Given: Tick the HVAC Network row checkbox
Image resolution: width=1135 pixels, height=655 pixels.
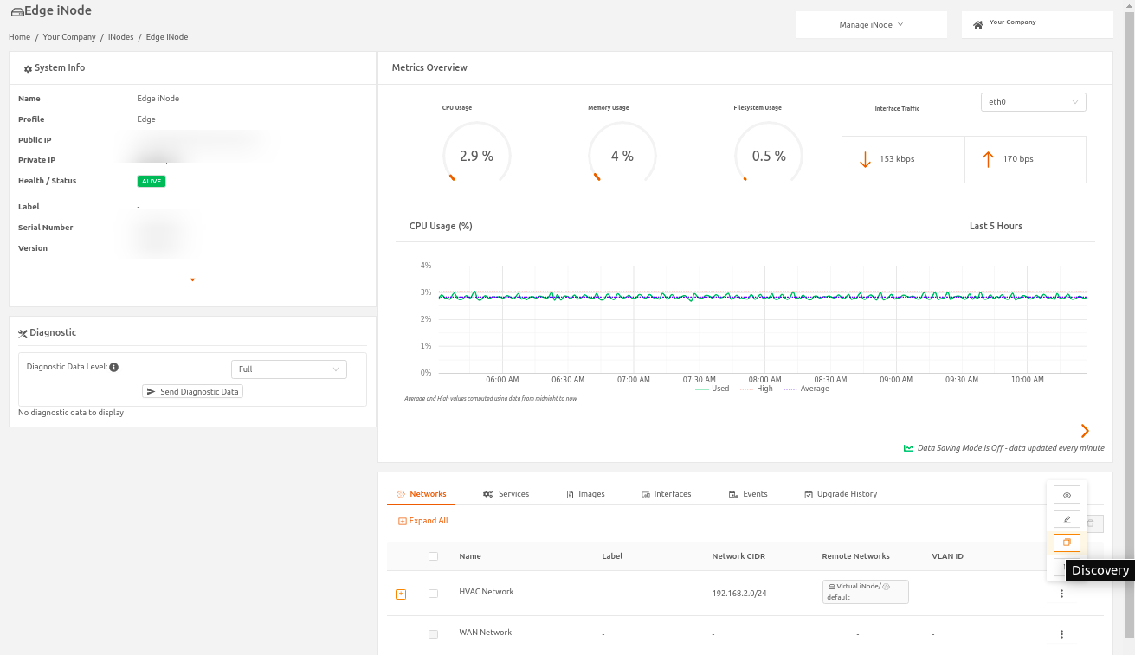Looking at the screenshot, I should click(433, 594).
